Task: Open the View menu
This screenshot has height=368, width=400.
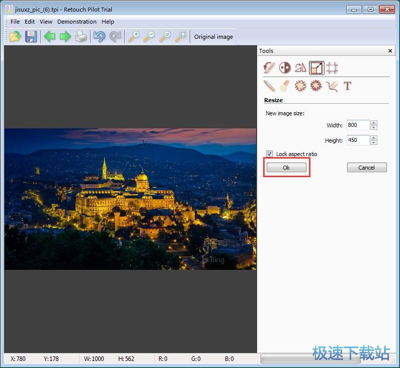Action: click(46, 22)
